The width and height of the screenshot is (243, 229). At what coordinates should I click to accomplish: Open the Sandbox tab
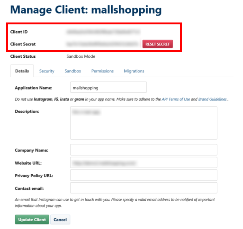[x=73, y=71]
